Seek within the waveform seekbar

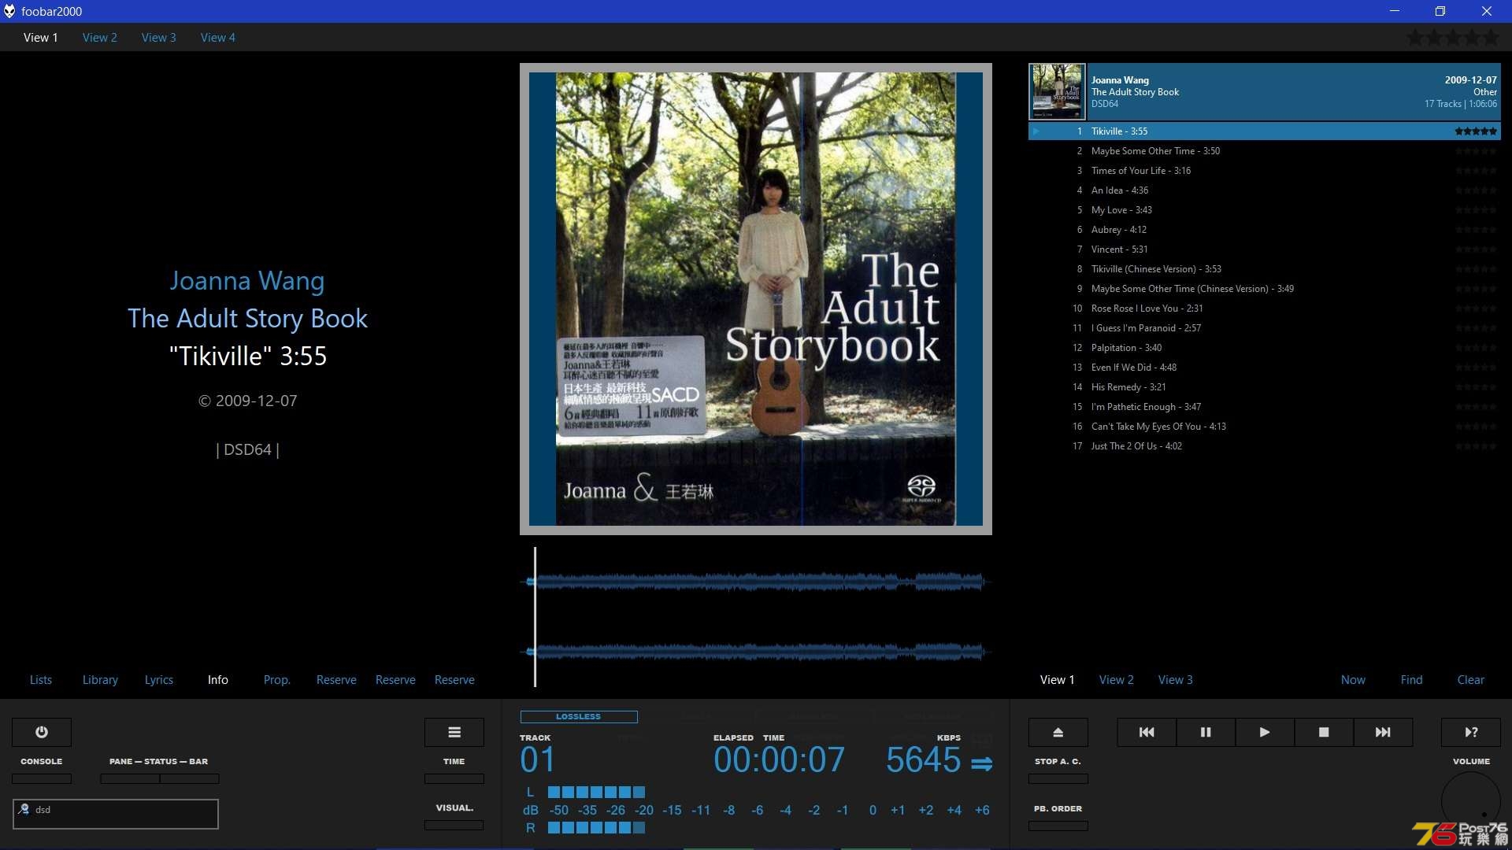756,616
